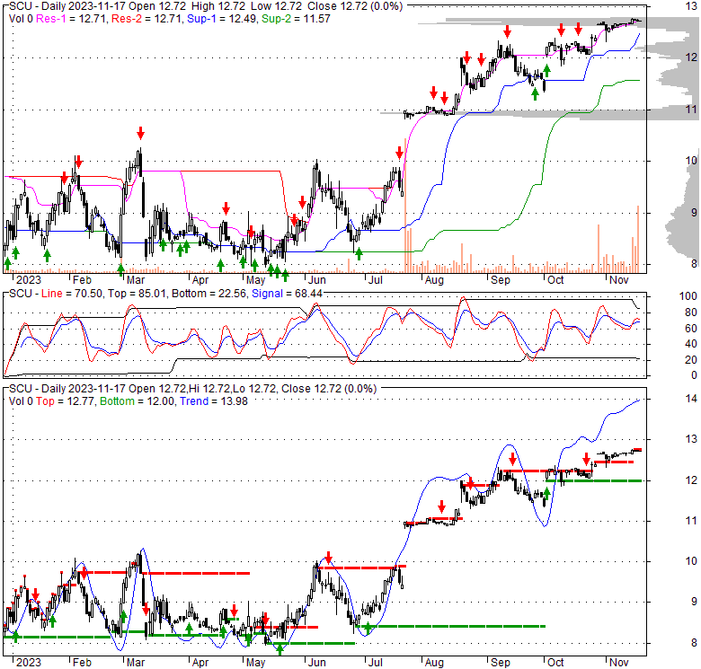Click the 100 level on the oscillator scale
Viewport: 701px width, 669px height.
click(x=688, y=296)
